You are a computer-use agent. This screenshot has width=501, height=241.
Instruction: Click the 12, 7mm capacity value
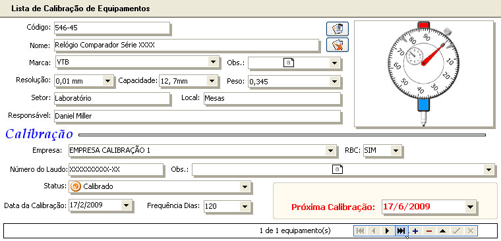tap(174, 82)
